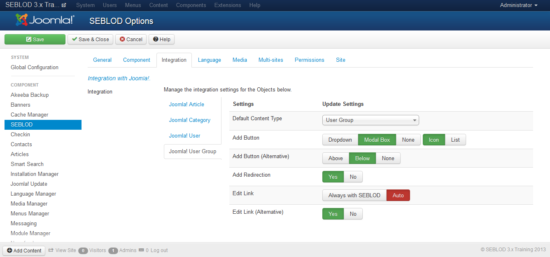The width and height of the screenshot is (550, 257).
Task: Enable Add Redirection with Yes
Action: [333, 177]
